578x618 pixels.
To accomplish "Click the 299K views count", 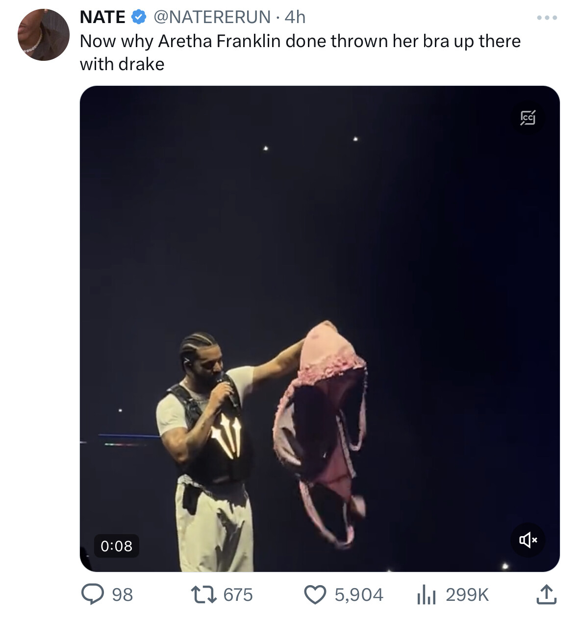I will click(467, 595).
